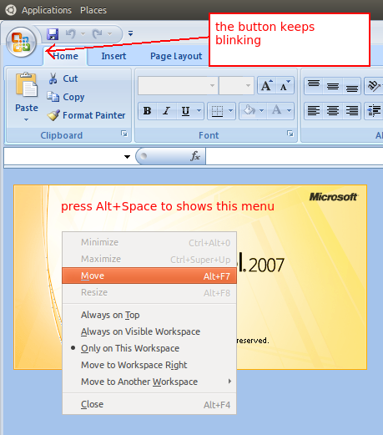Click the Orientation text angle icon
Image resolution: width=383 pixels, height=435 pixels.
[374, 86]
